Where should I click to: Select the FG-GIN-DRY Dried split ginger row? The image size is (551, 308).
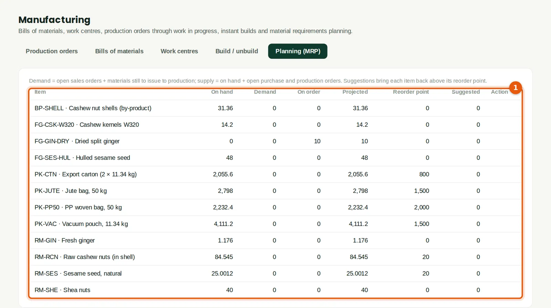[275, 141]
